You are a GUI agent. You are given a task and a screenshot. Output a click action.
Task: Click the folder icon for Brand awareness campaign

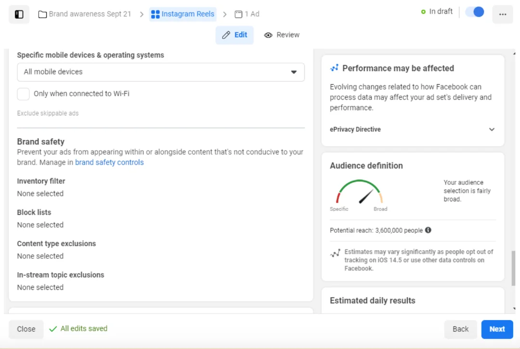click(42, 14)
